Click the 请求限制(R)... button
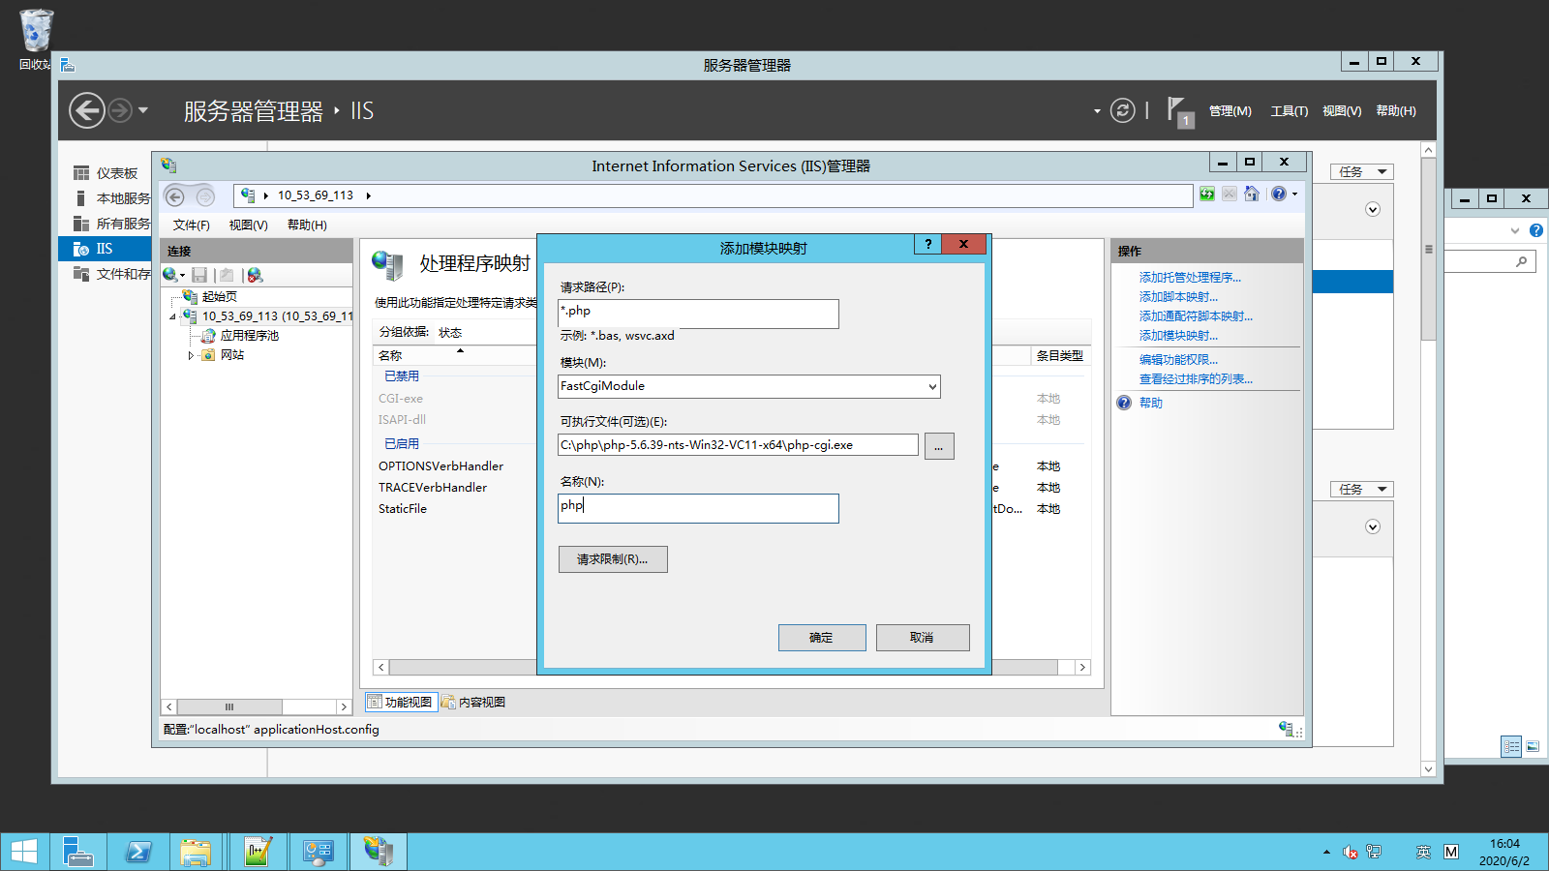The image size is (1549, 871). (x=612, y=559)
